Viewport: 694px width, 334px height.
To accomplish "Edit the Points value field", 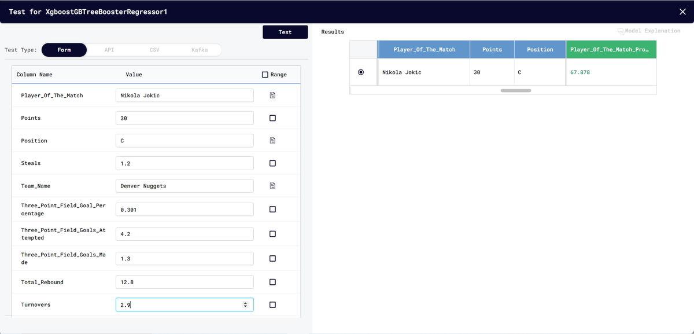I will pos(184,118).
